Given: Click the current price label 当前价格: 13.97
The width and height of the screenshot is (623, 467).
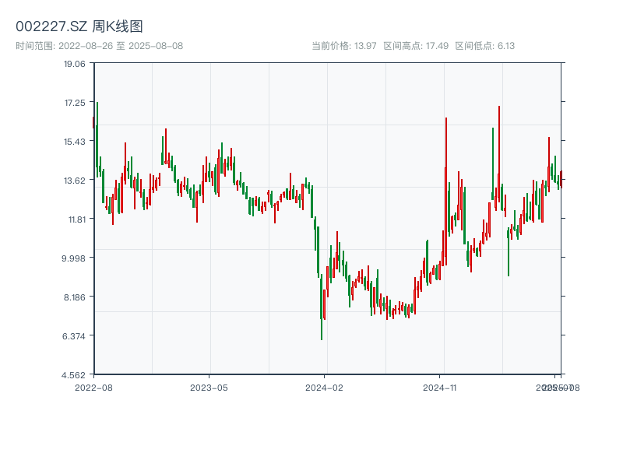Looking at the screenshot, I should click(x=343, y=46).
